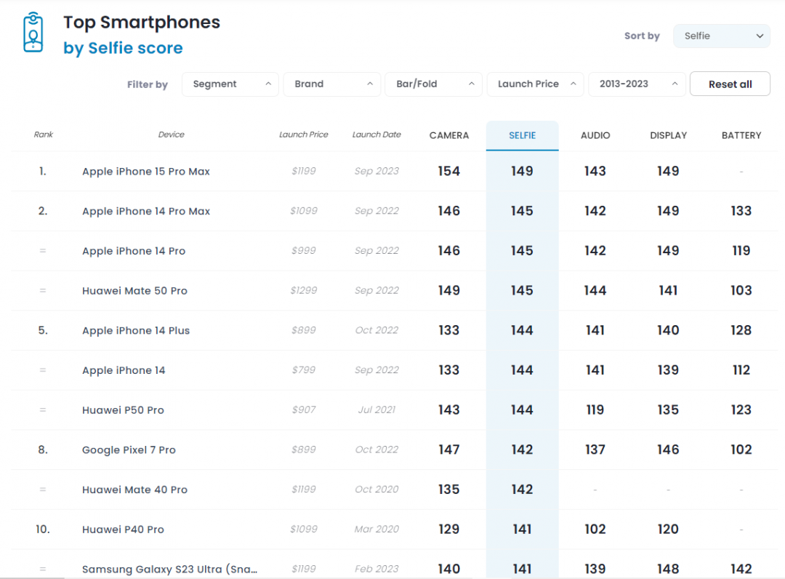Switch to the AUDIO column tab
The width and height of the screenshot is (785, 579).
click(595, 135)
